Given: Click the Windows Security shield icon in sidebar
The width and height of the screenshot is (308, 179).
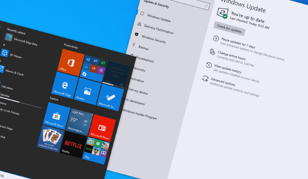Looking at the screenshot, I should [x=137, y=35].
